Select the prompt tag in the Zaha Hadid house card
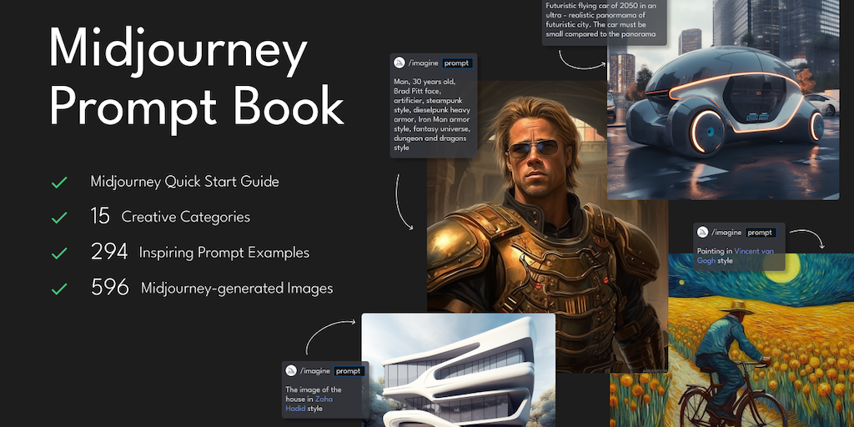The height and width of the screenshot is (427, 854). (349, 371)
